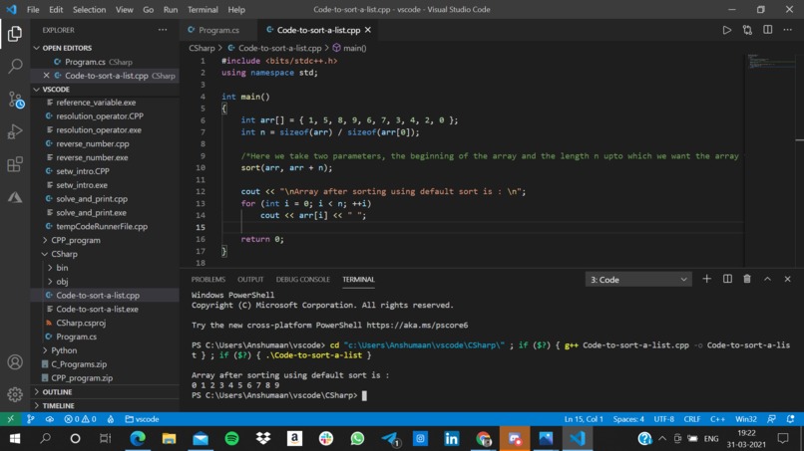This screenshot has height=451, width=804.
Task: Switch to the PROBLEMS panel tab
Action: (x=208, y=279)
